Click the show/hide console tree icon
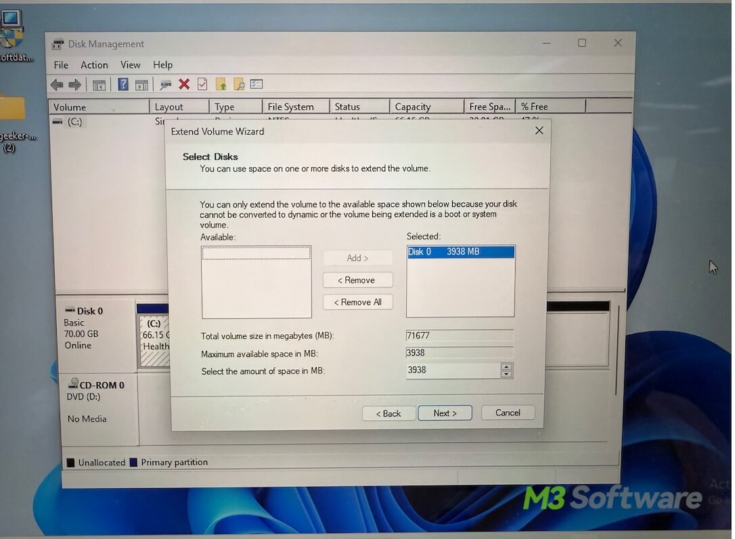 point(99,85)
